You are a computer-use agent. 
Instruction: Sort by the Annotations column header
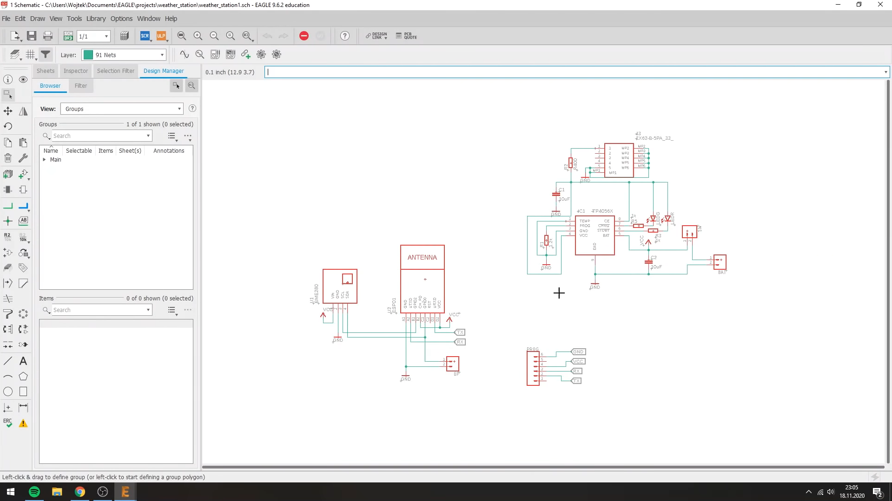click(169, 151)
